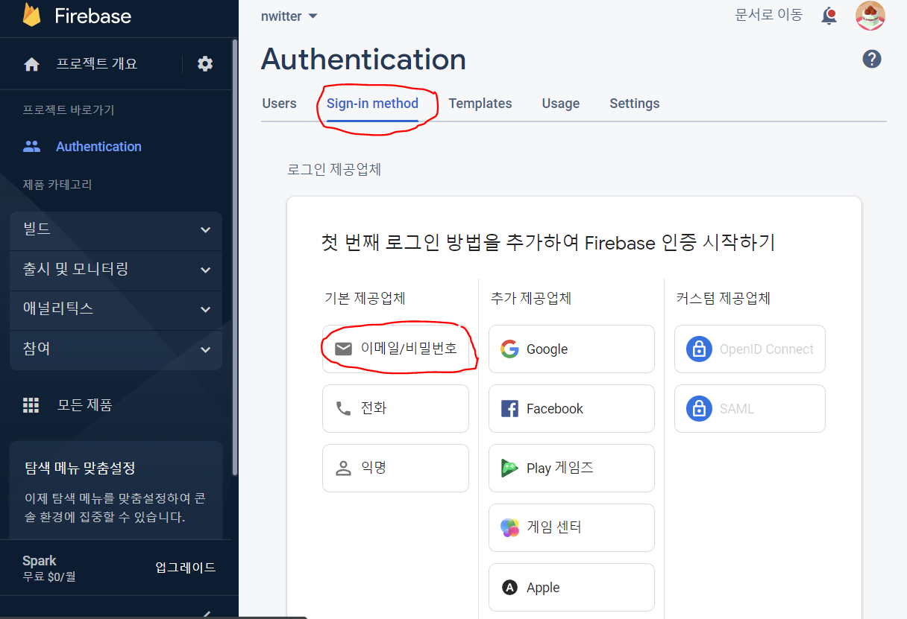Screen dimensions: 907x619
Task: Select Facebook provider button
Action: 571,408
